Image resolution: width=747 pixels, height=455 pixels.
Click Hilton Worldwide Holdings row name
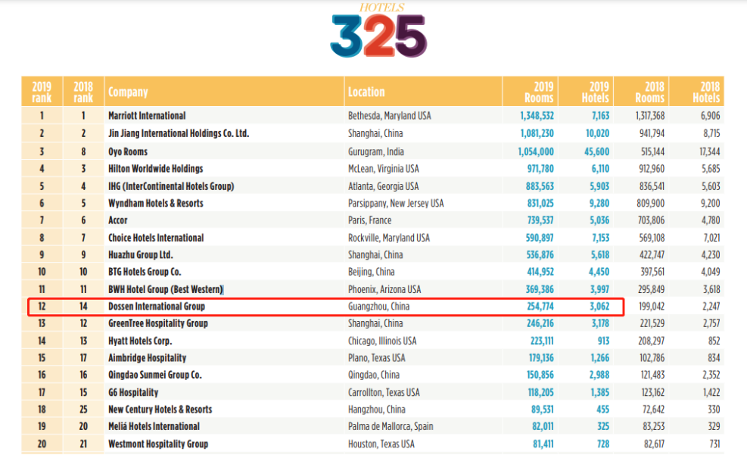(x=155, y=169)
